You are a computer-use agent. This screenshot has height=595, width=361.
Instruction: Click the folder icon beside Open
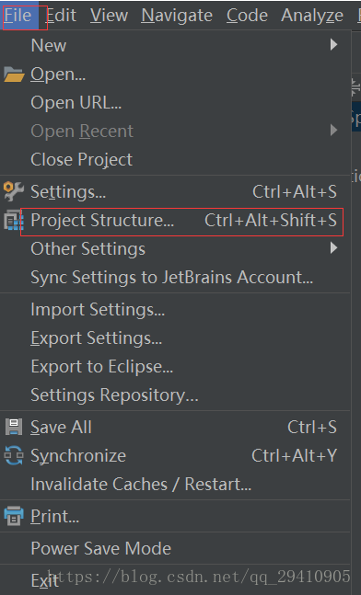pos(14,74)
